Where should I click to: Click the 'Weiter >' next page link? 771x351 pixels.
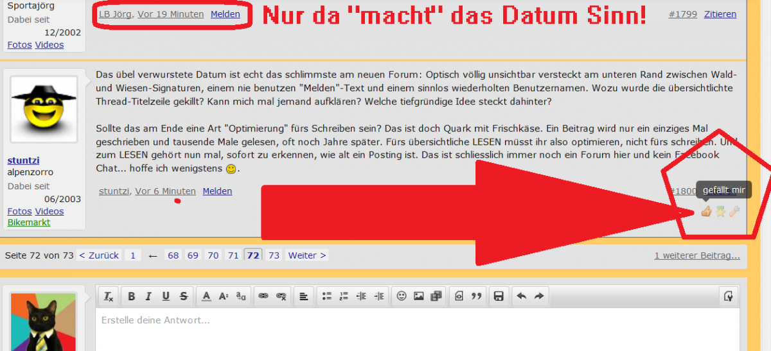point(306,255)
